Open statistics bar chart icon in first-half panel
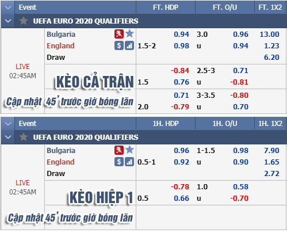This screenshot has width=287, height=233. pos(129,162)
